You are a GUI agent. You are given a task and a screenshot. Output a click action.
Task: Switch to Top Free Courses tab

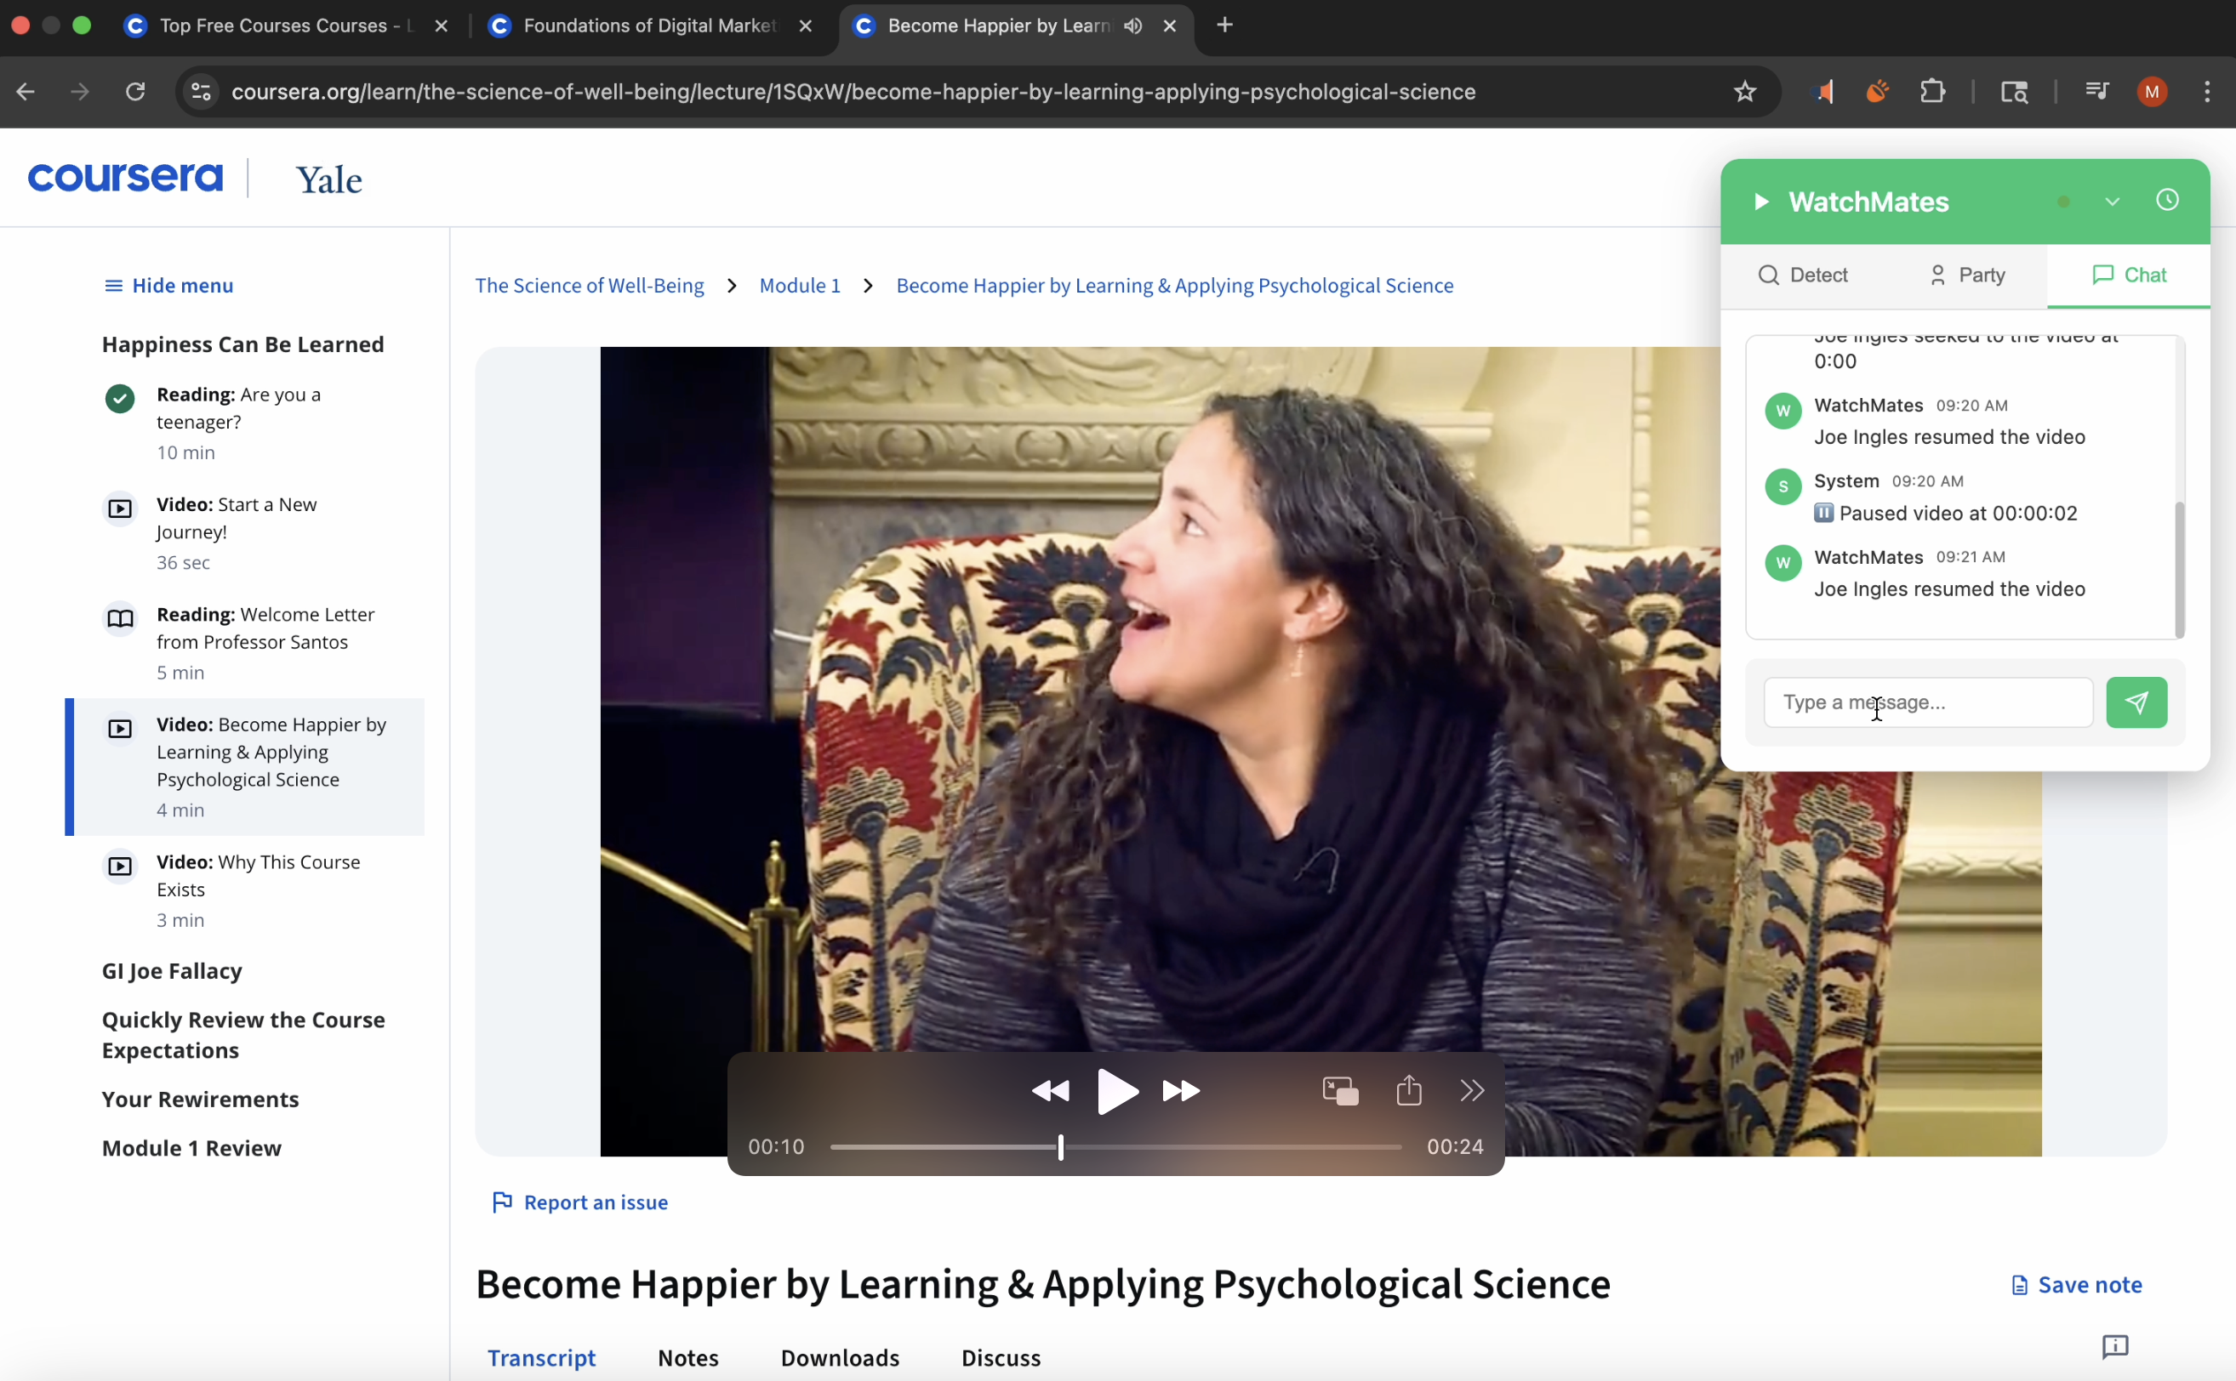(x=287, y=26)
